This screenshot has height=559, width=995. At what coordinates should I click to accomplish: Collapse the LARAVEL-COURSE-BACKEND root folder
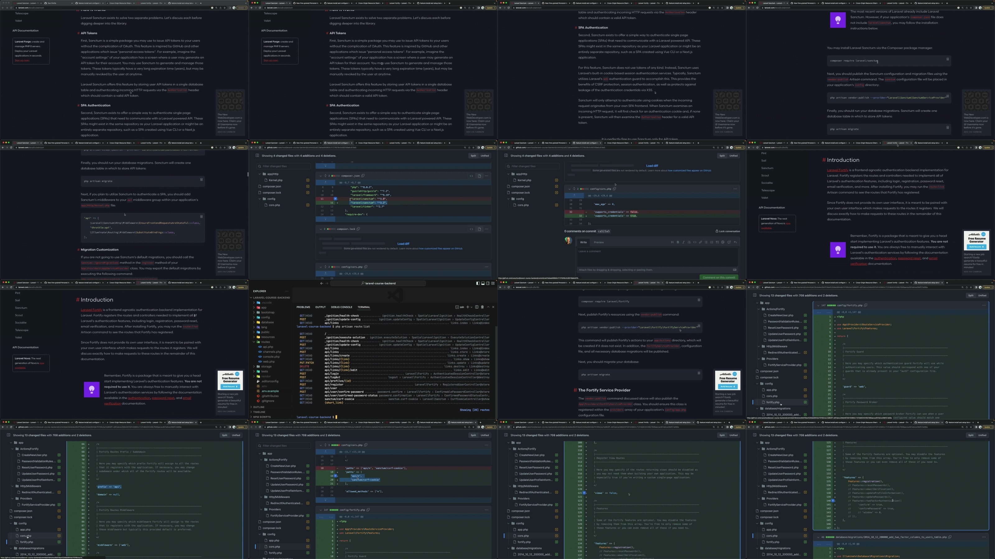(x=271, y=298)
